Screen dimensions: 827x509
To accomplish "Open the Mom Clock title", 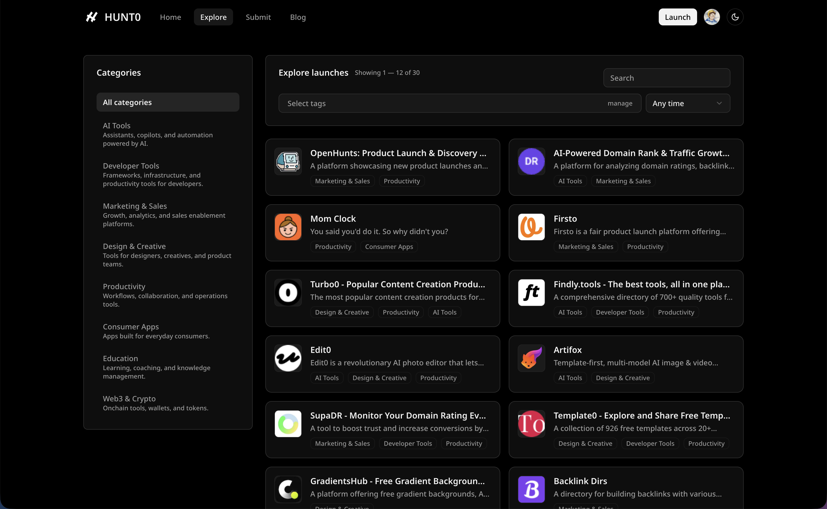I will (x=333, y=219).
